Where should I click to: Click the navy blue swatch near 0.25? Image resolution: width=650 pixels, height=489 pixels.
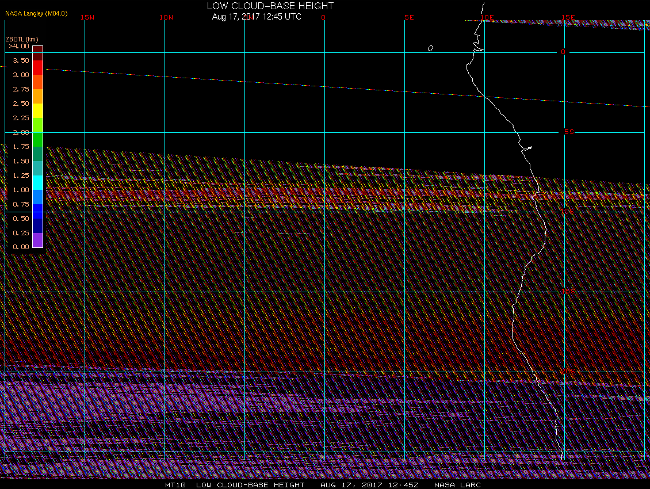pyautogui.click(x=37, y=226)
